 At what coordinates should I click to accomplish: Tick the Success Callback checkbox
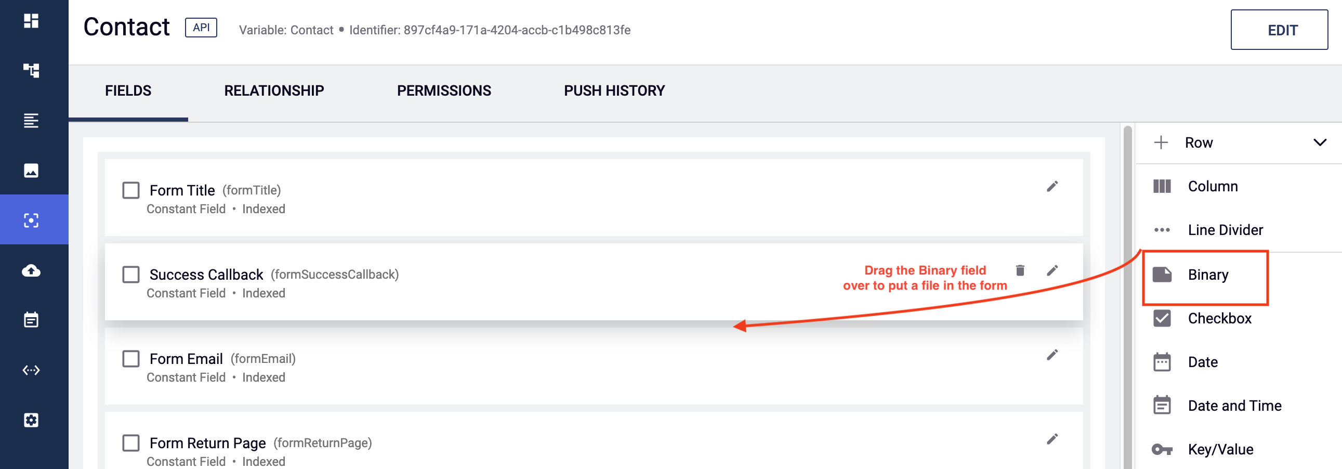(131, 275)
